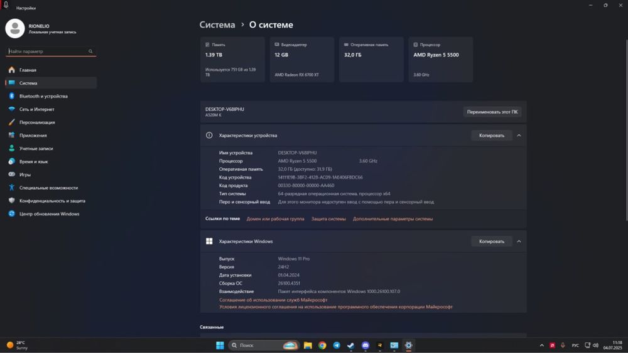Open the Оперативная память 32,0 ГБ card
This screenshot has height=353, width=628.
click(x=371, y=60)
